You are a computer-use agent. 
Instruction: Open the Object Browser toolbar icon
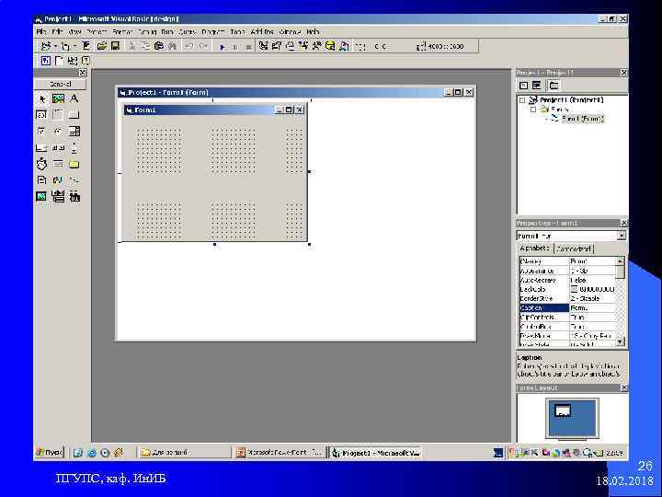[303, 46]
